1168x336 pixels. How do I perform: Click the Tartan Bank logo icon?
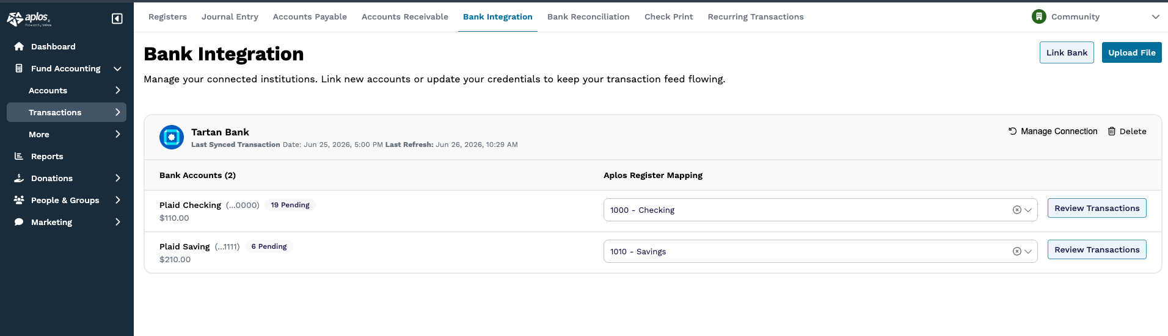[x=172, y=137]
